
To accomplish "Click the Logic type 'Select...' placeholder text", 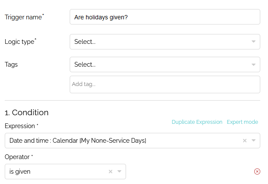I will point(85,42).
